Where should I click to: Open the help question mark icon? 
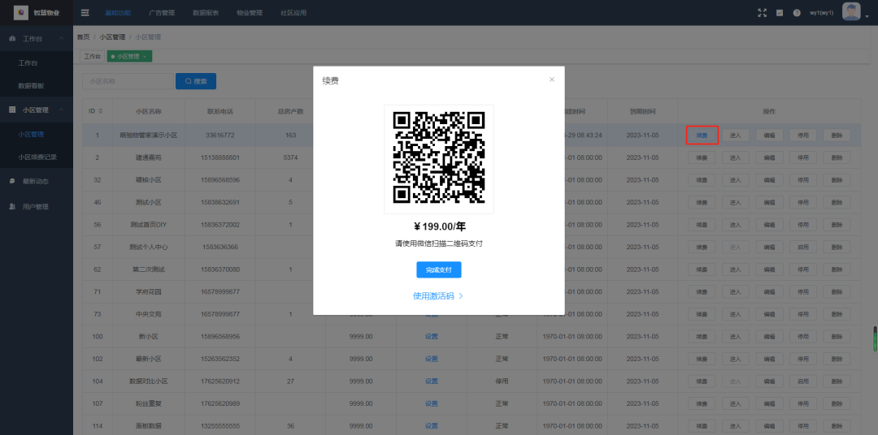coord(796,12)
